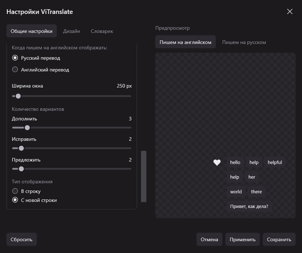Open the Общие настройки tab
The height and width of the screenshot is (253, 302).
point(31,31)
